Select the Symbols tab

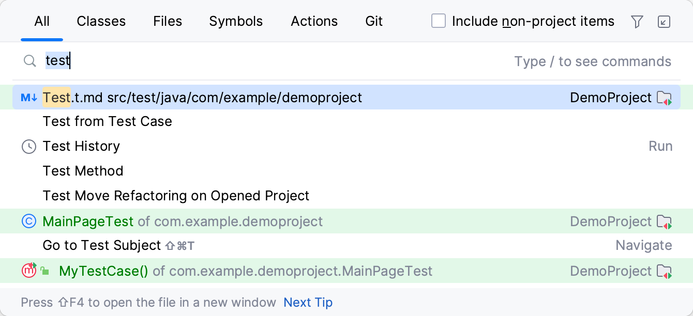point(236,21)
